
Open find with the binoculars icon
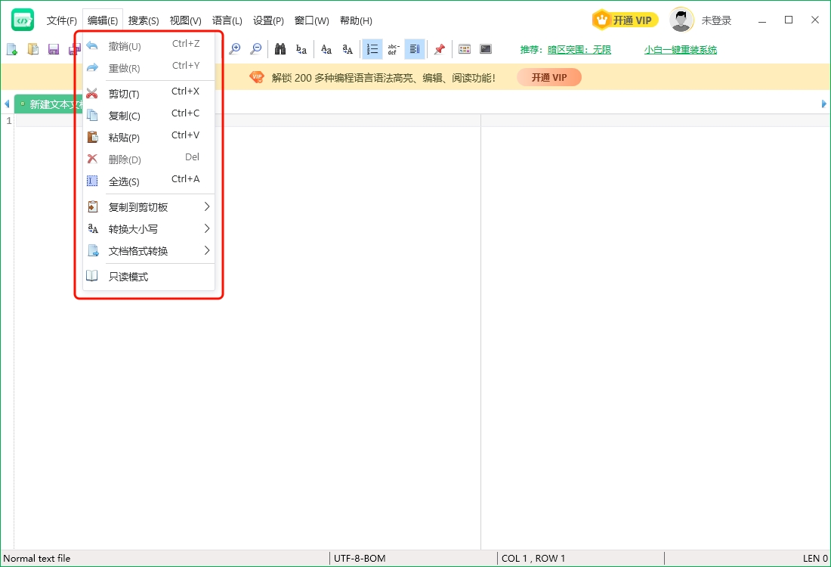tap(280, 49)
